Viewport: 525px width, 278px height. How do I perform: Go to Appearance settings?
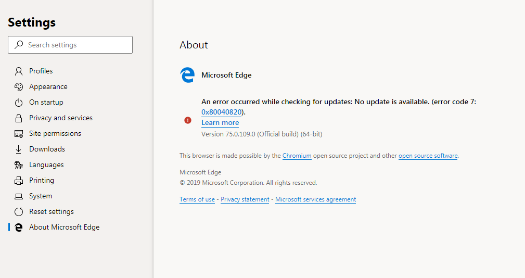pyautogui.click(x=48, y=87)
